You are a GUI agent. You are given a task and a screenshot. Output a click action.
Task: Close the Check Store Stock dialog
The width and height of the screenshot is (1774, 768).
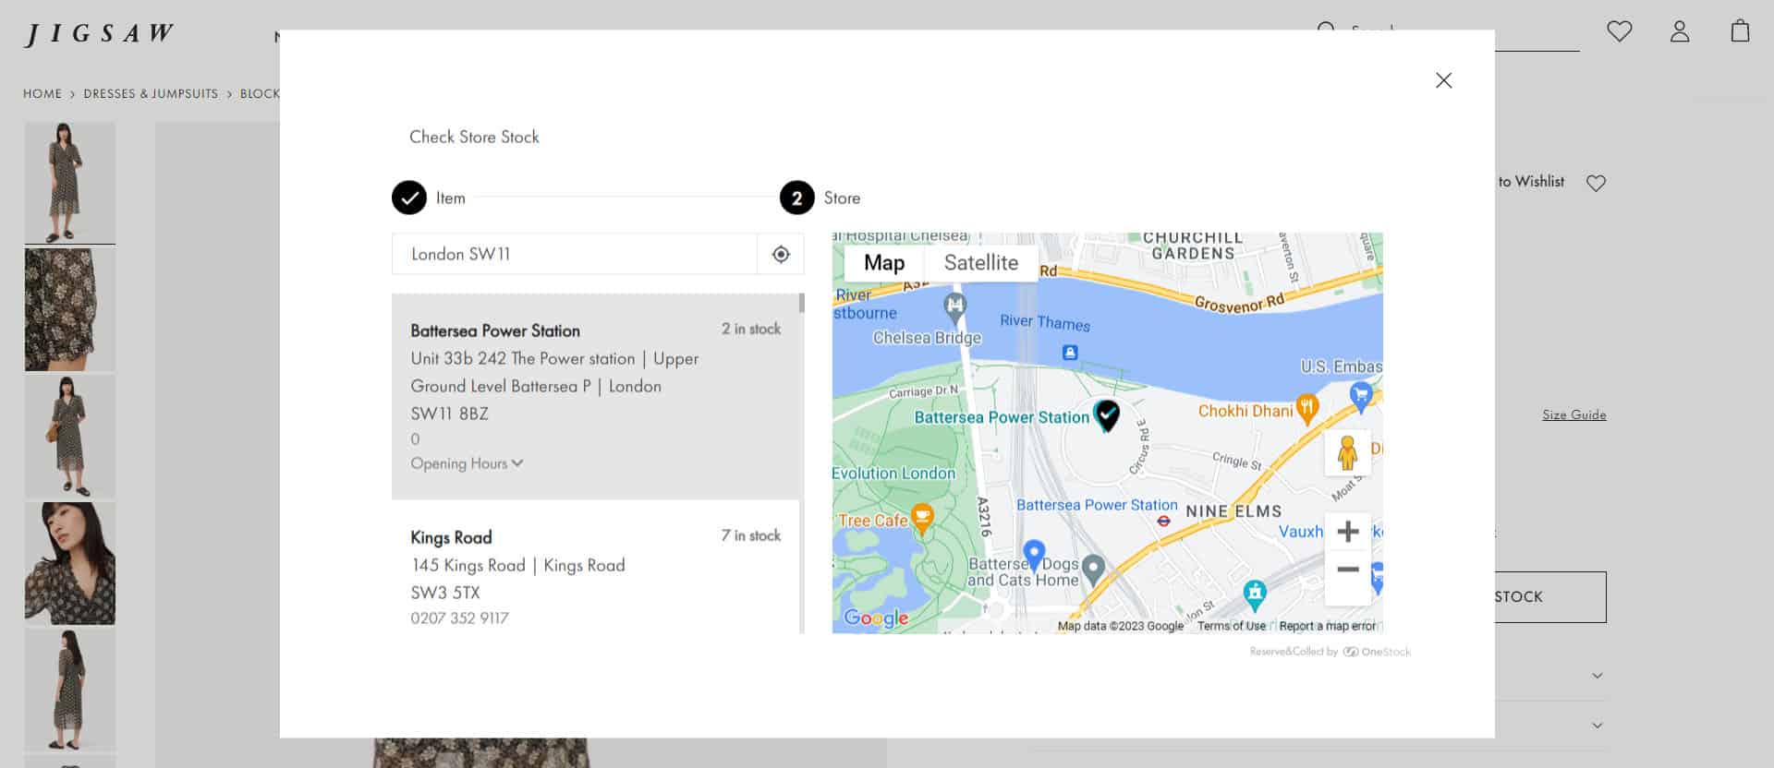pyautogui.click(x=1443, y=80)
